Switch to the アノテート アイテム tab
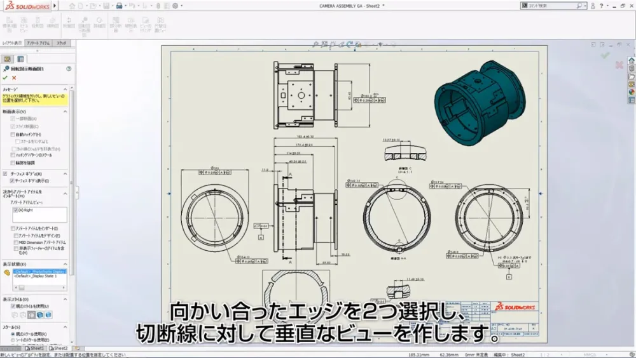 click(x=39, y=43)
